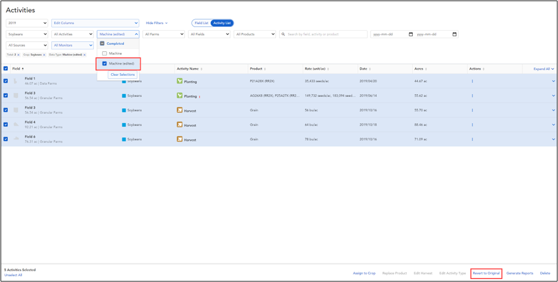Open the actions kebab menu for Field 4
This screenshot has height=282, width=558.
click(x=473, y=125)
